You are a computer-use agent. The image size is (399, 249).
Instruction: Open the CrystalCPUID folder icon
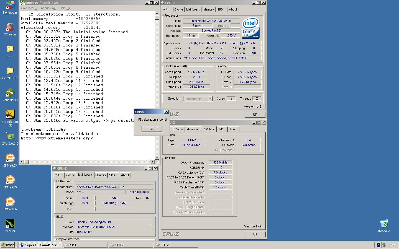[x=10, y=73]
